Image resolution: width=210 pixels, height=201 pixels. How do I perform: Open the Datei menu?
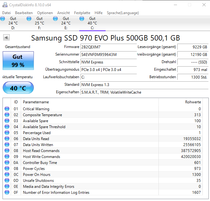coord(6,13)
